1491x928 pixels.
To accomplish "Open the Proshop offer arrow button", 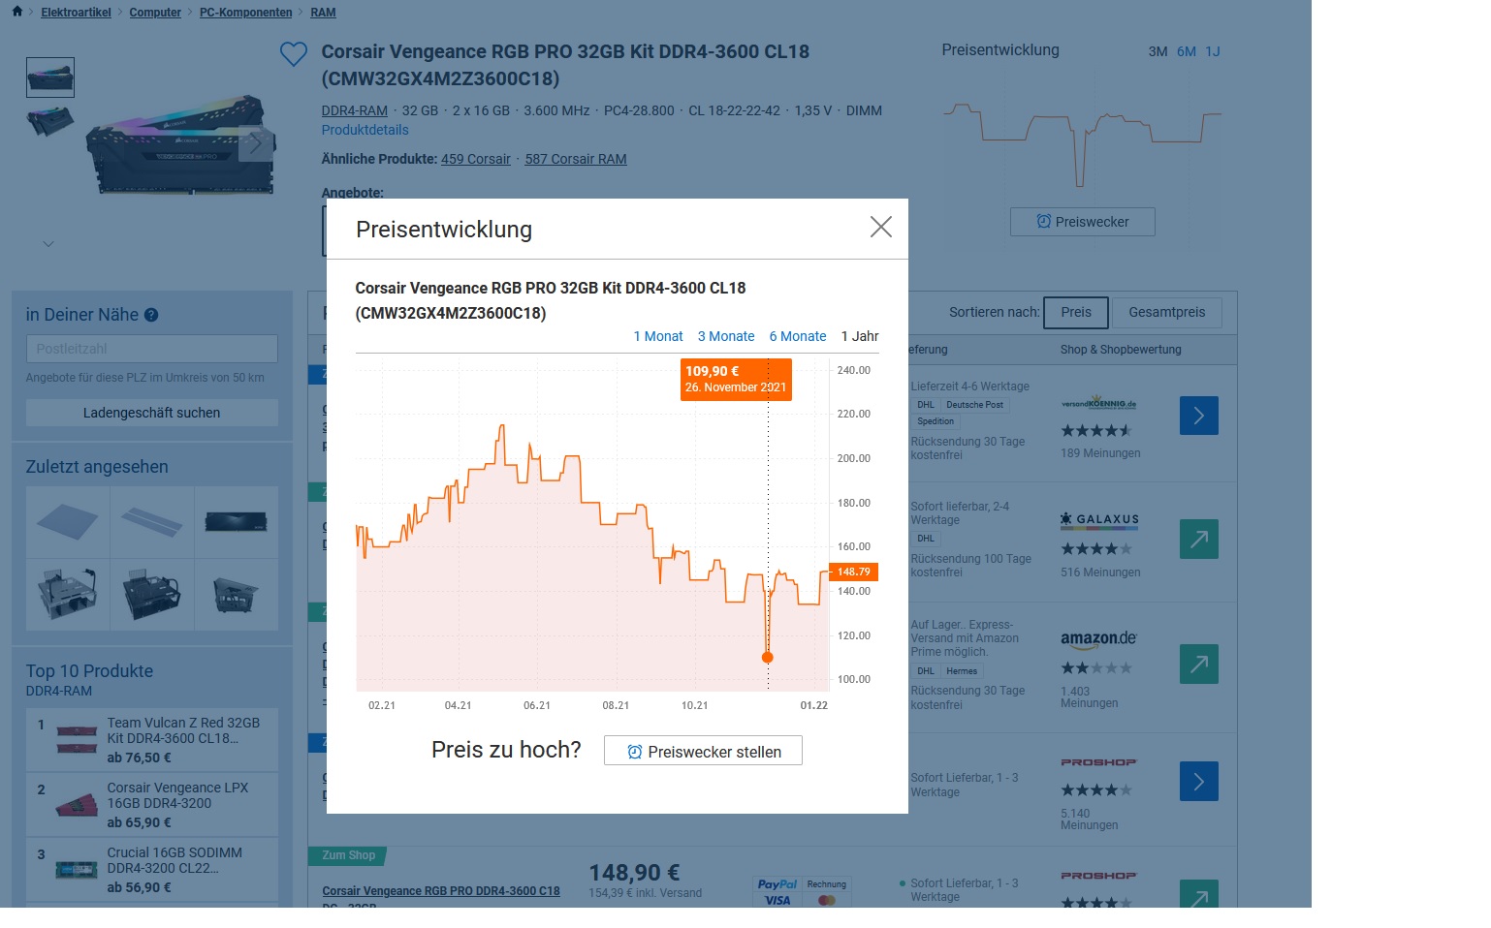I will [1198, 782].
